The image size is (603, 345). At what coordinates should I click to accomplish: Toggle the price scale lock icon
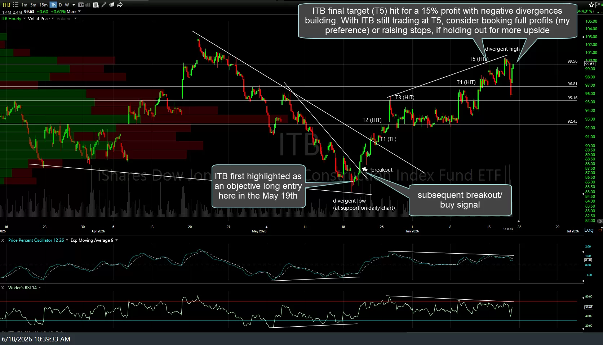[600, 229]
